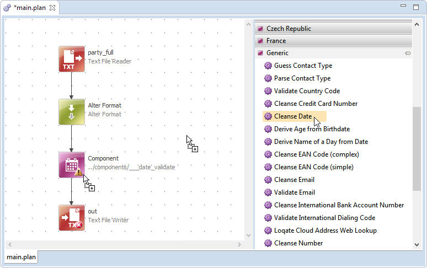Click the palette vertical scrollbar down arrow
The width and height of the screenshot is (427, 268).
417,244
